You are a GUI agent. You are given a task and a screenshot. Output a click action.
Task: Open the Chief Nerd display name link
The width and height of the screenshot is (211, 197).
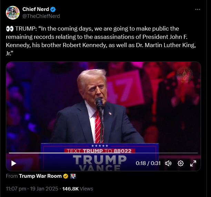[x=36, y=9]
